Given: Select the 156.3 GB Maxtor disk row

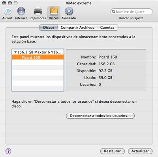Looking at the screenshot, I should click(38, 52).
